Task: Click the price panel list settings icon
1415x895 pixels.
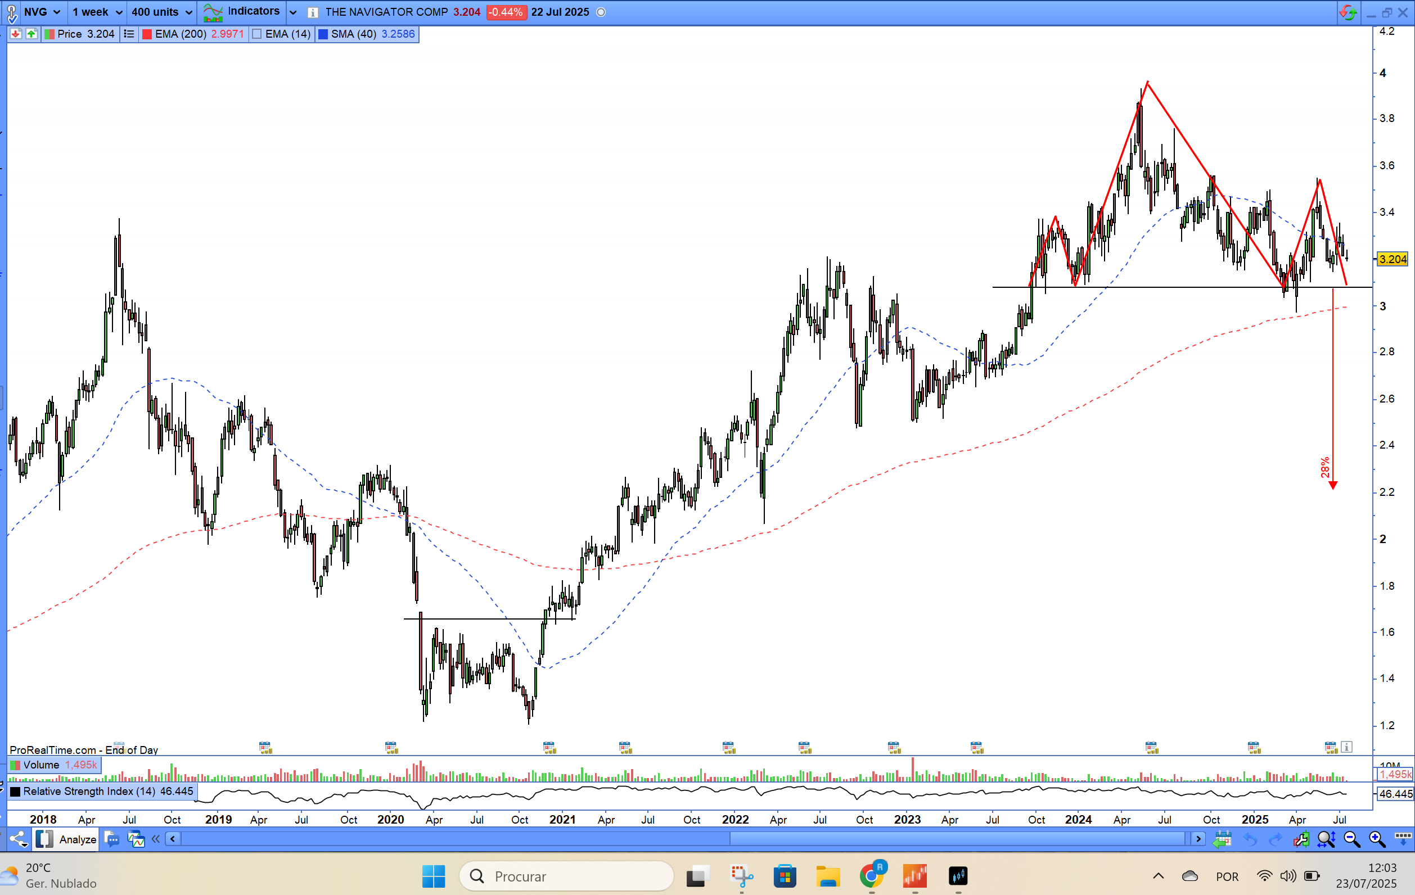Action: tap(129, 34)
